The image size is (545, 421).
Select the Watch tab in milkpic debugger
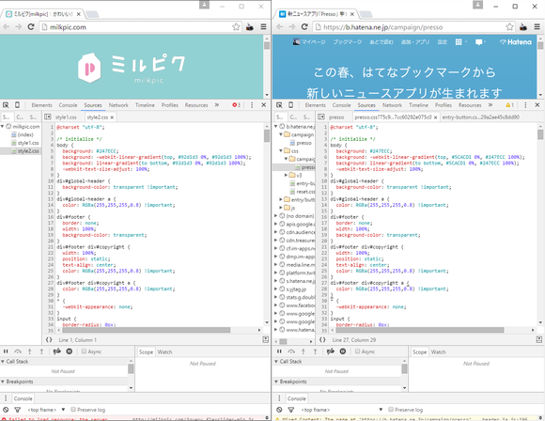pyautogui.click(x=164, y=351)
